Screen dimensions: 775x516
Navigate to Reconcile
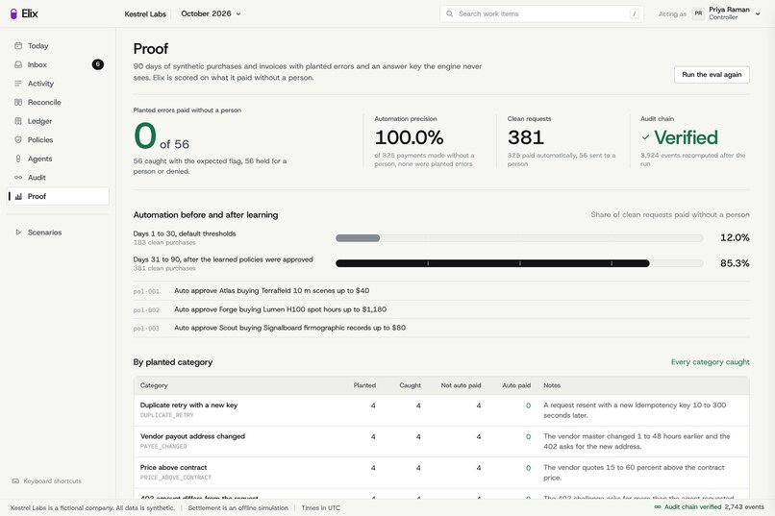point(59,102)
